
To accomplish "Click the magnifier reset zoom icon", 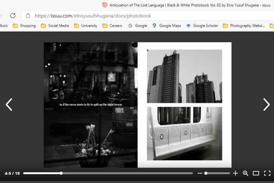I will point(246,173).
